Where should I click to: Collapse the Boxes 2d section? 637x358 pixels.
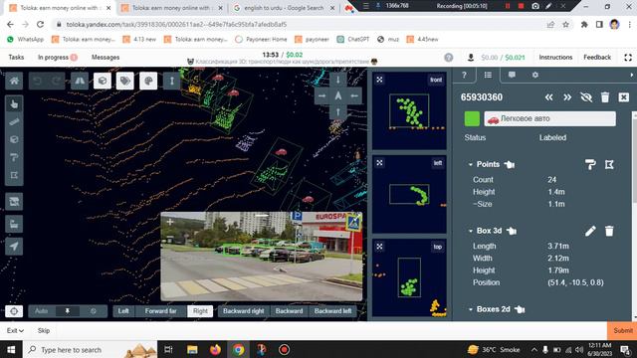[x=471, y=309]
